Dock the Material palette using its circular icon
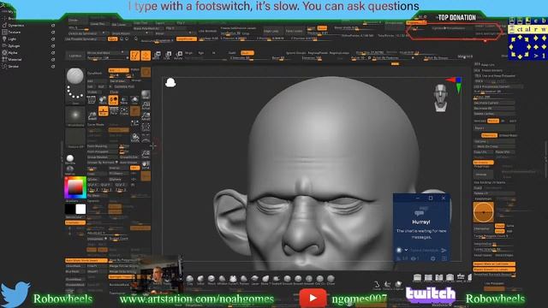The width and height of the screenshot is (548, 308). tap(53, 59)
